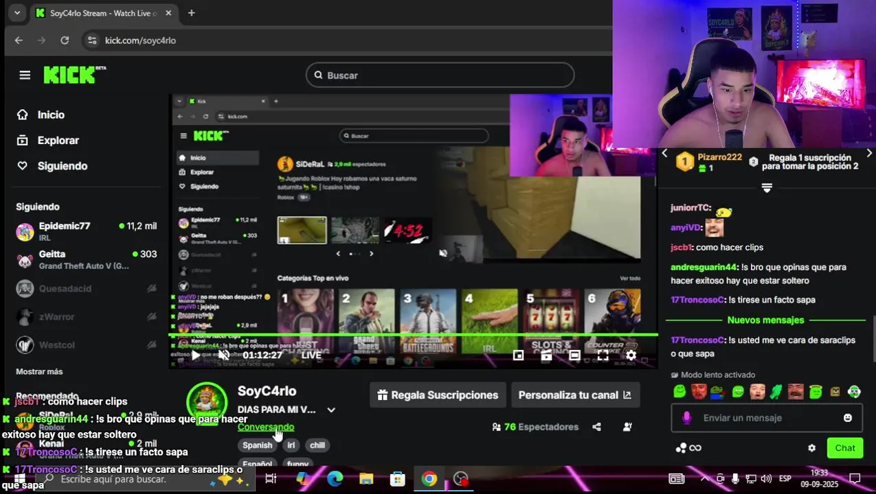The image size is (876, 494).
Task: Expand the stream title chevron
Action: 331,410
